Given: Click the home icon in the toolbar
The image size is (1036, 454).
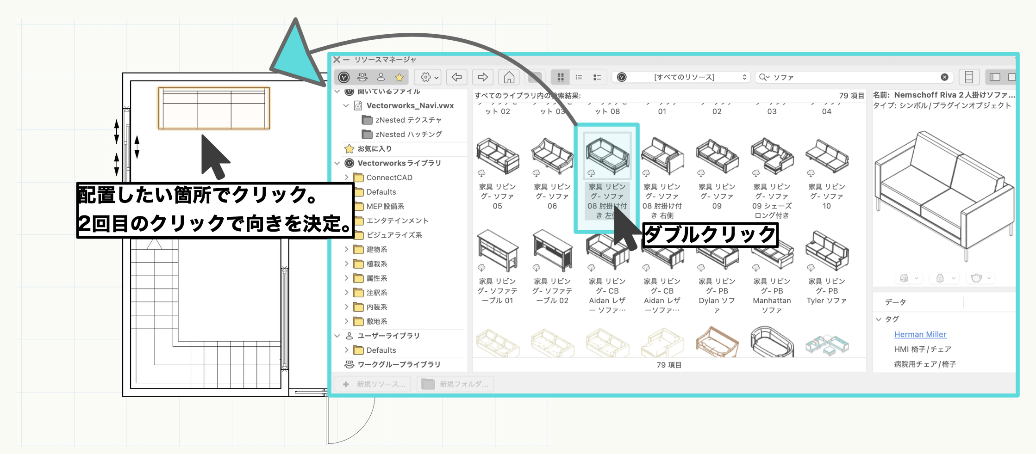Looking at the screenshot, I should (509, 77).
